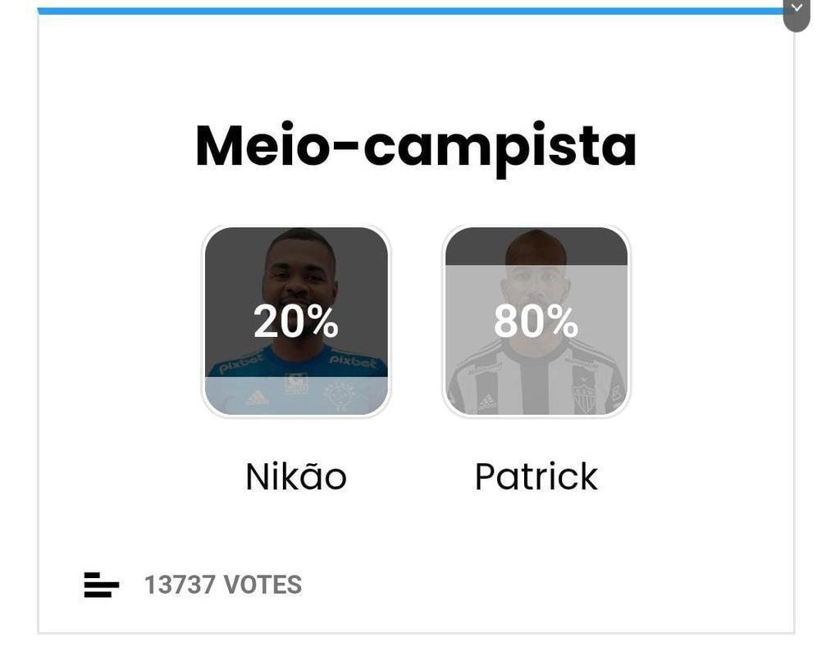831x656 pixels.
Task: Click the Patrick name label
Action: tap(535, 476)
